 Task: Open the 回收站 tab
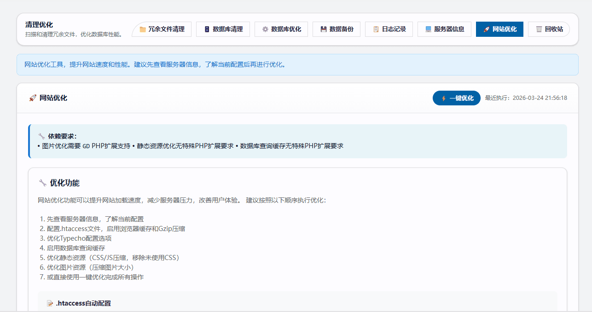pyautogui.click(x=549, y=29)
